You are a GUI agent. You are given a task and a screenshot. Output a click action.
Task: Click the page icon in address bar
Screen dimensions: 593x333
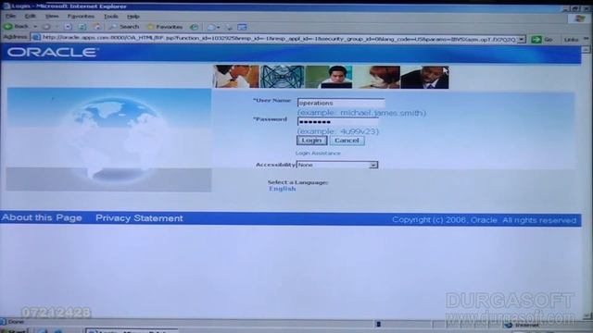pyautogui.click(x=36, y=37)
